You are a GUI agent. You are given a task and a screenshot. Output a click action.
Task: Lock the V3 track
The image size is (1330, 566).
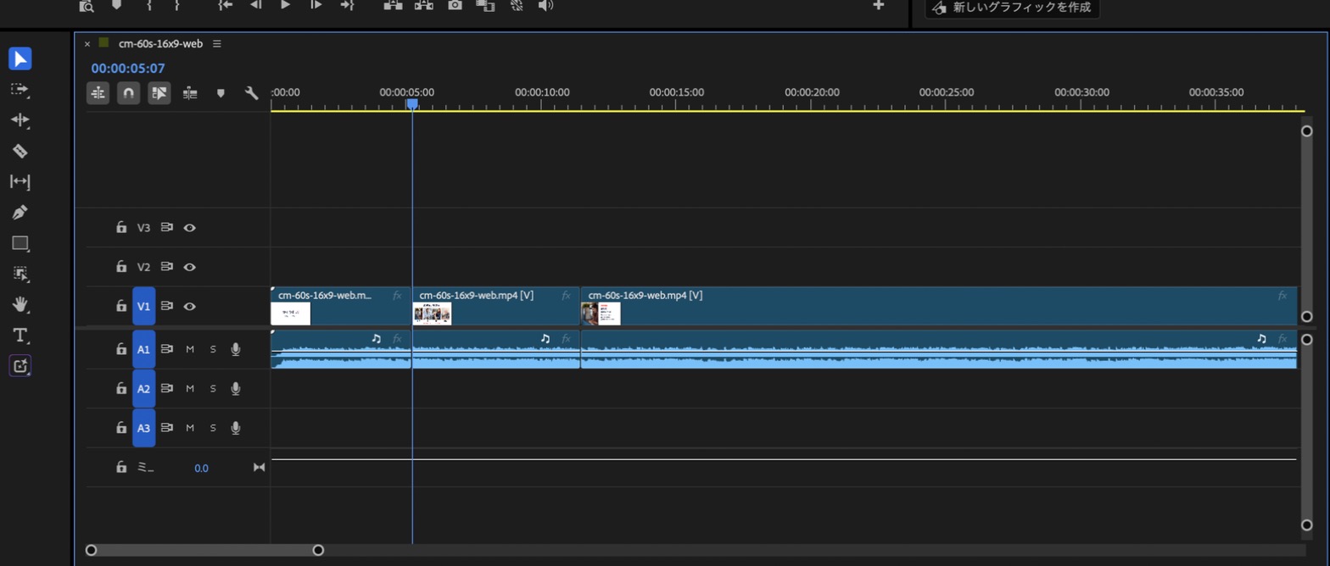click(121, 228)
